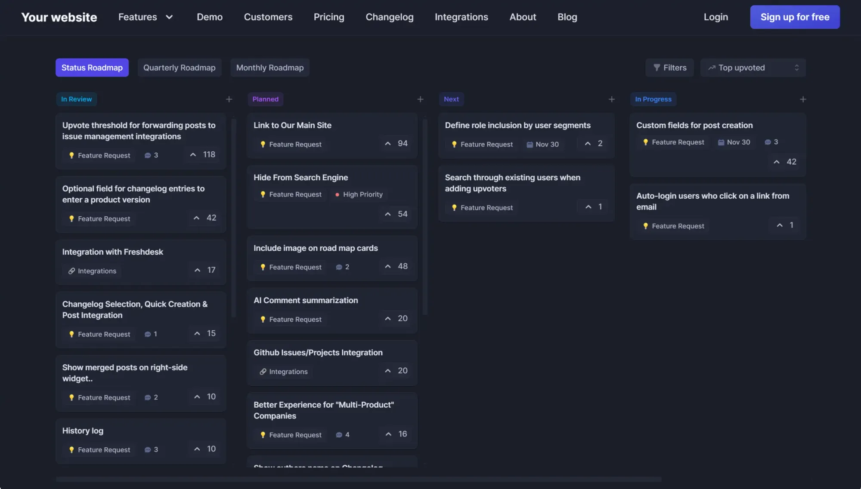Open the Changelog menu item
861x489 pixels.
389,17
